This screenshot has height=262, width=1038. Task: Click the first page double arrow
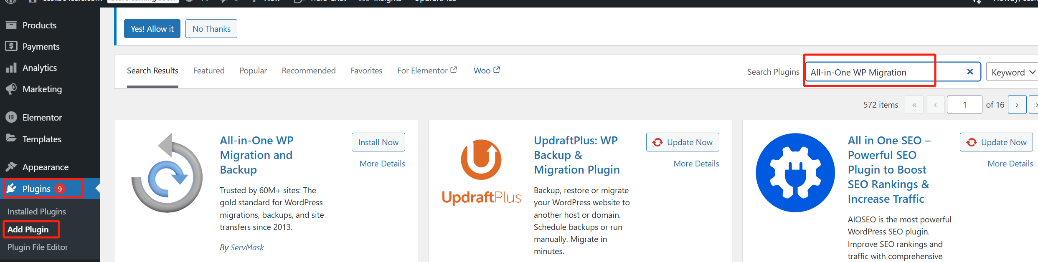(x=914, y=105)
